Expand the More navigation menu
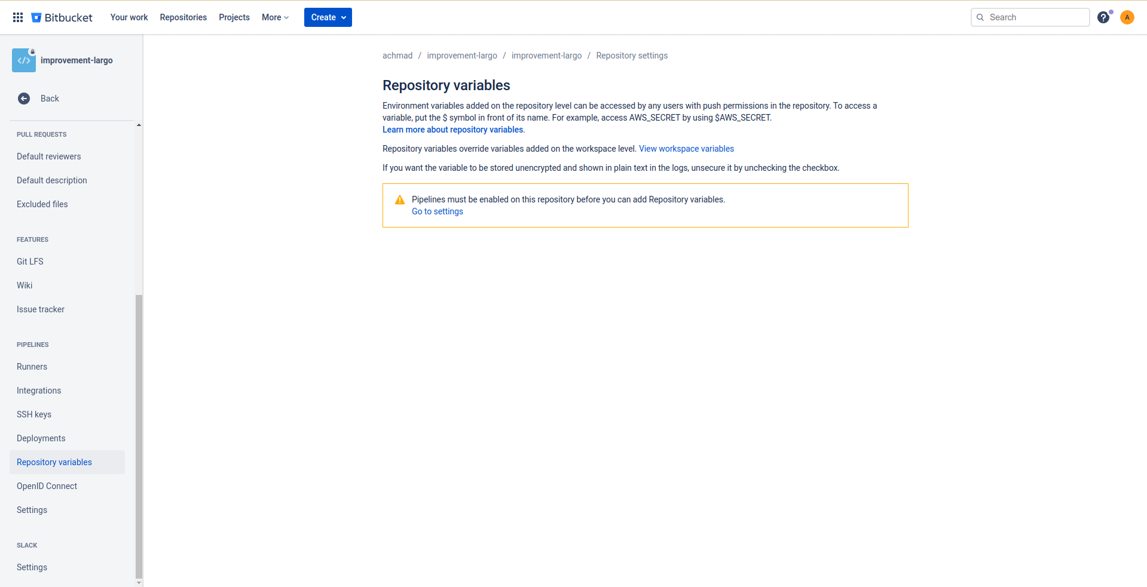Screen dimensions: 1147x587 pyautogui.click(x=274, y=17)
